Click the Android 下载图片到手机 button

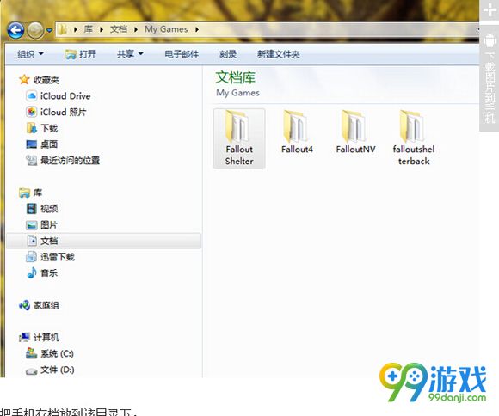pos(490,78)
